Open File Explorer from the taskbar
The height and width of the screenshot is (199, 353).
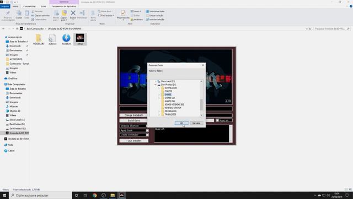[x=113, y=195]
